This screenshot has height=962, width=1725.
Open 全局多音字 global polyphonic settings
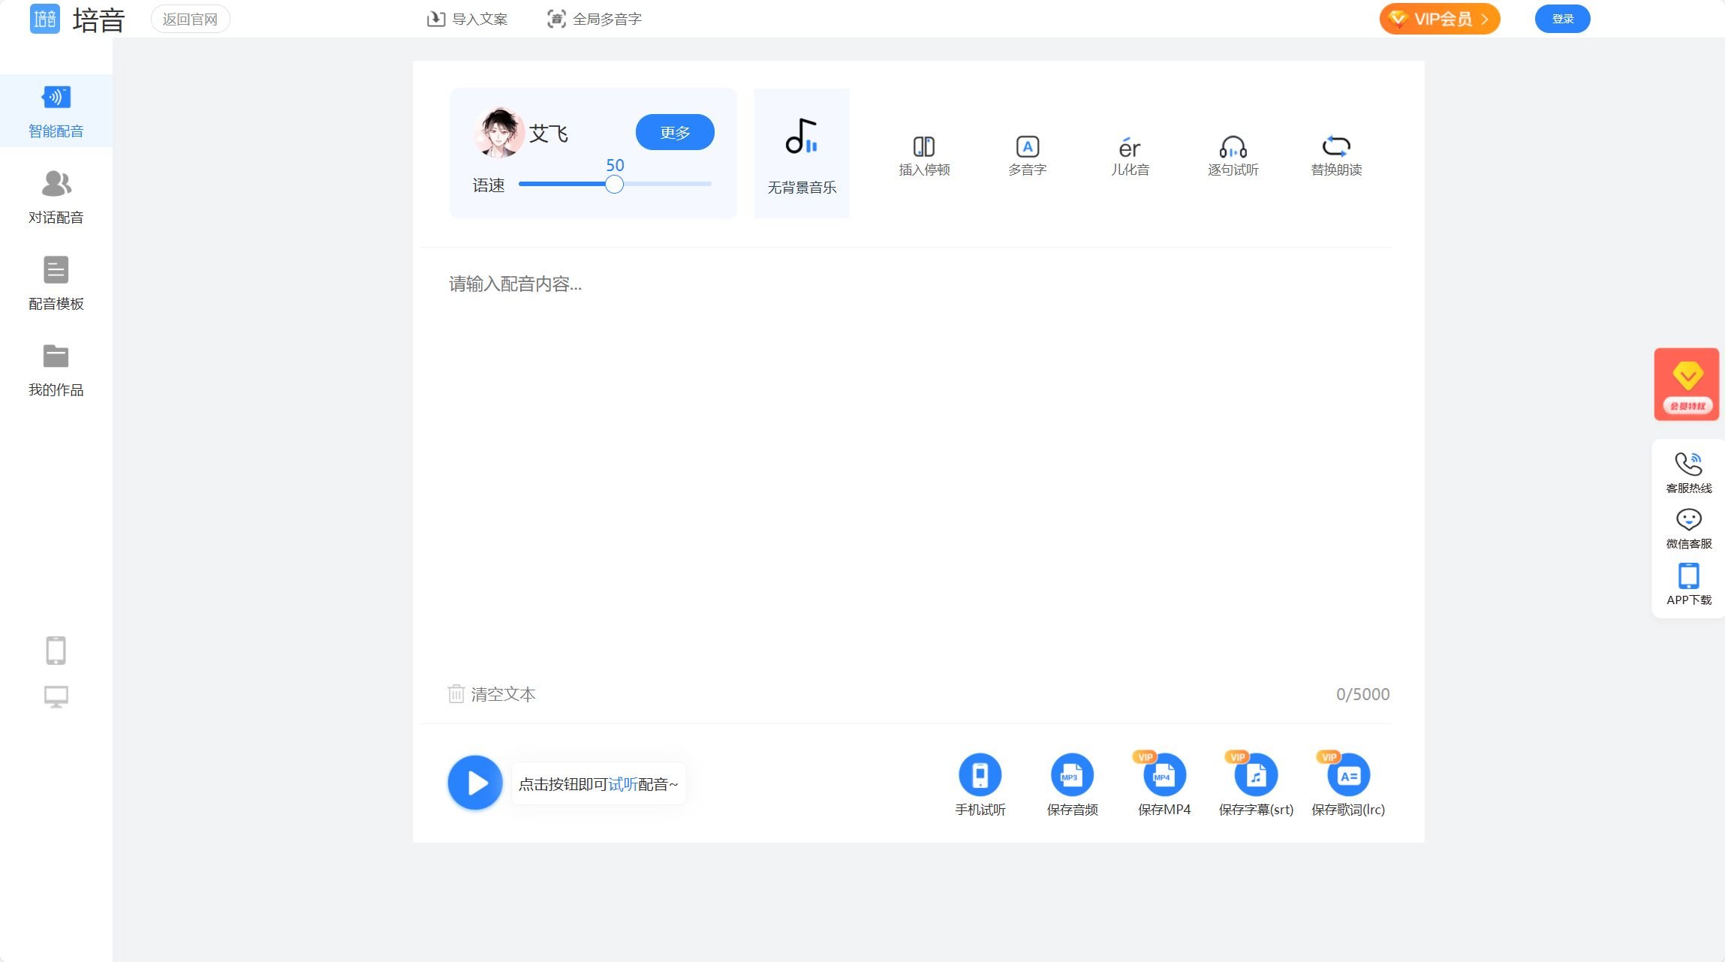[594, 18]
